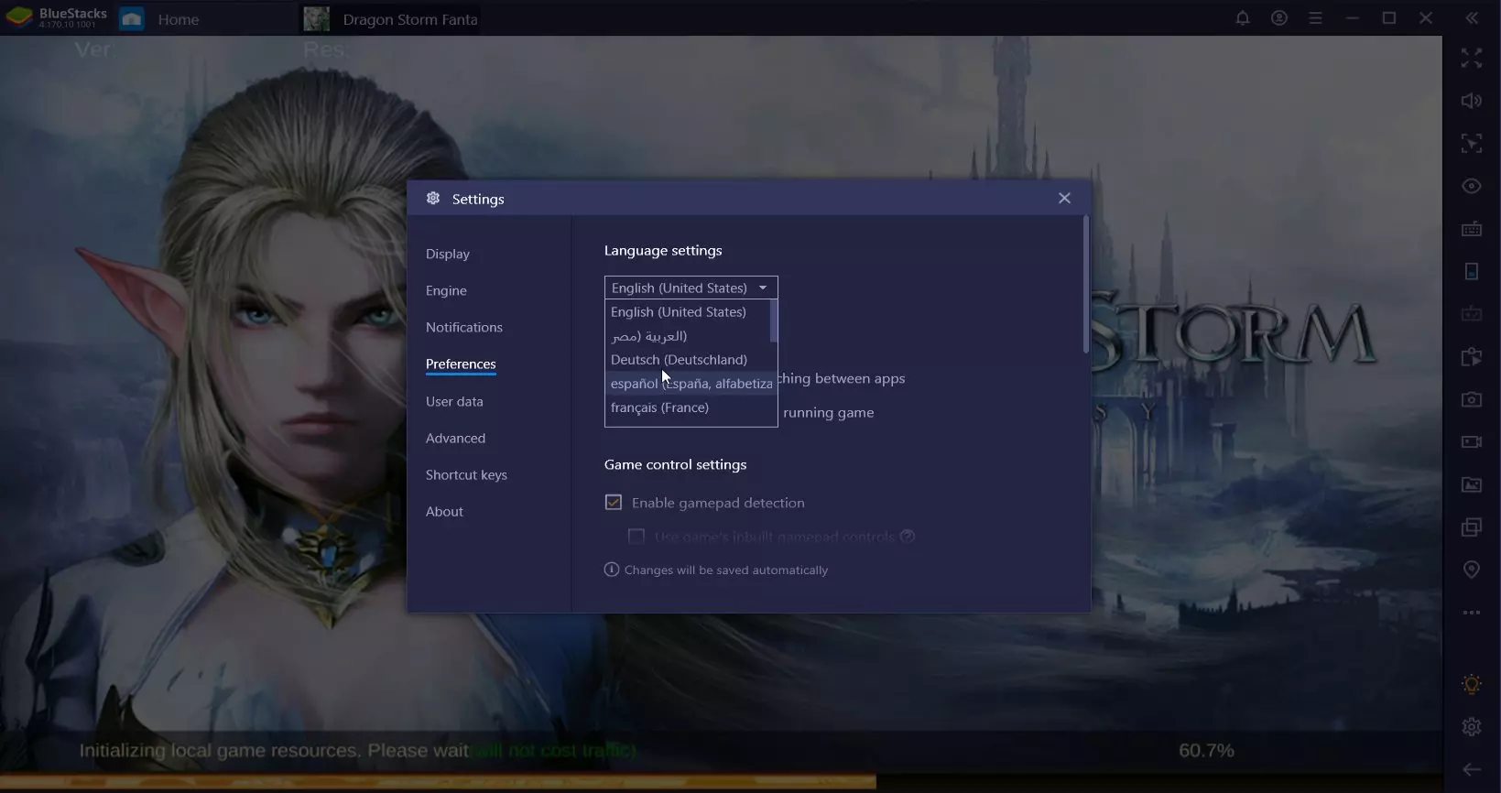Screen dimensions: 1501x793
Task: Open settings gear in right sidebar
Action: pyautogui.click(x=1471, y=726)
